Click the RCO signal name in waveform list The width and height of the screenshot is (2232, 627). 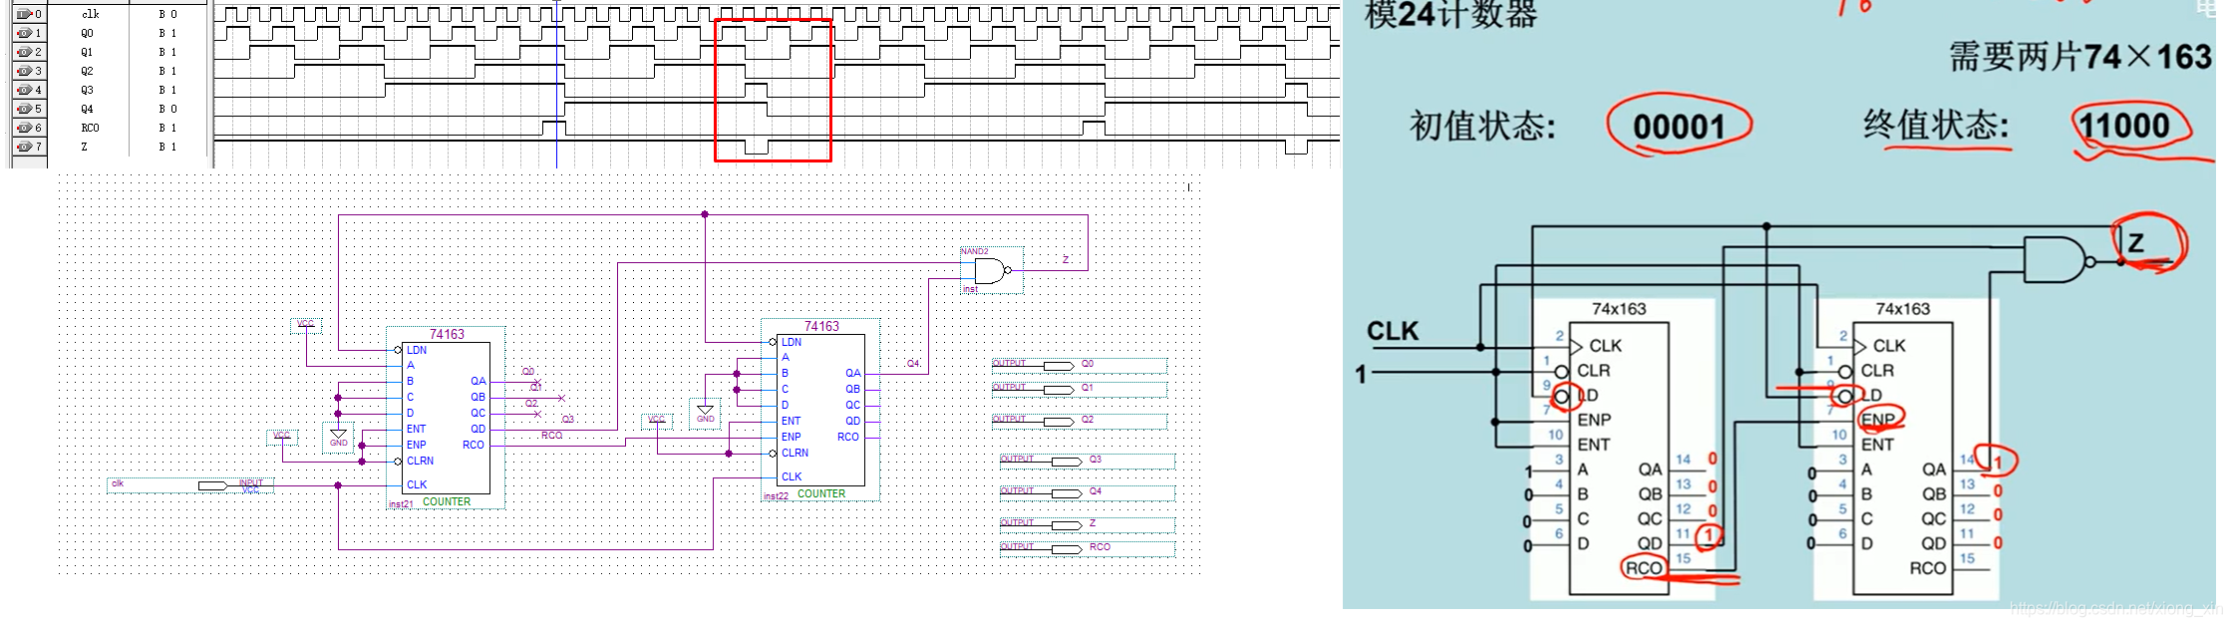click(x=90, y=128)
